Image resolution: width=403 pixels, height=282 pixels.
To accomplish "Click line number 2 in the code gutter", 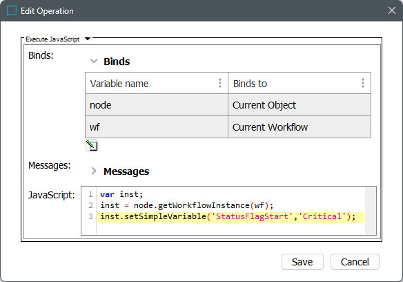I will pyautogui.click(x=90, y=205).
